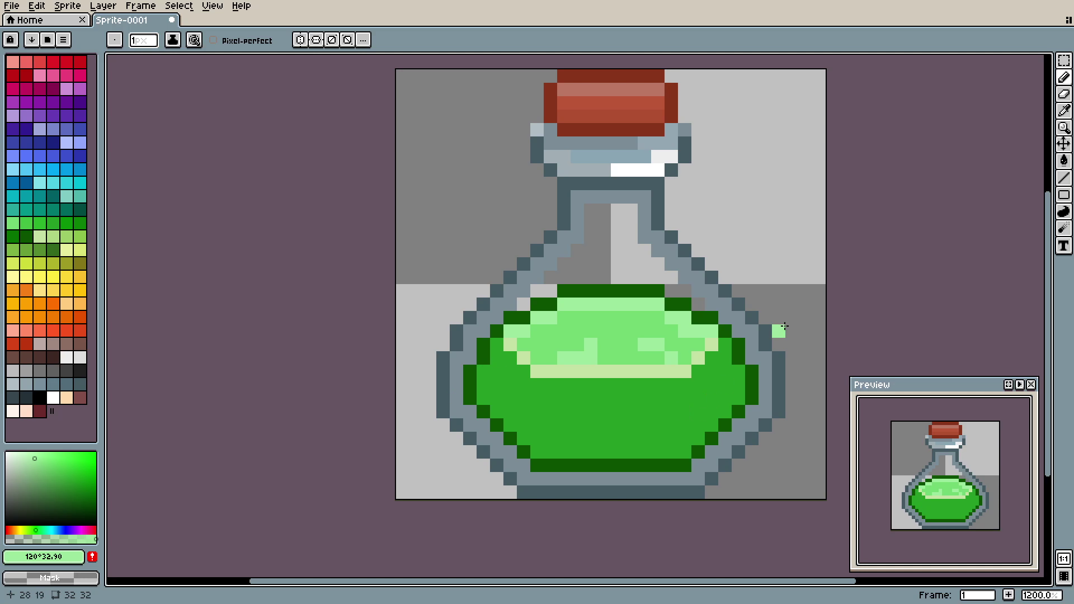Select the Eraser tool
Screen dimensions: 1074x604
1063,94
